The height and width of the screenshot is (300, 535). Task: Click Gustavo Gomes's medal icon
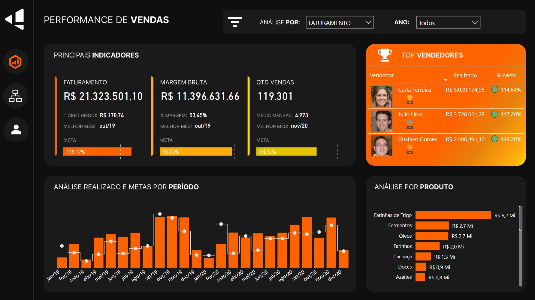click(410, 149)
